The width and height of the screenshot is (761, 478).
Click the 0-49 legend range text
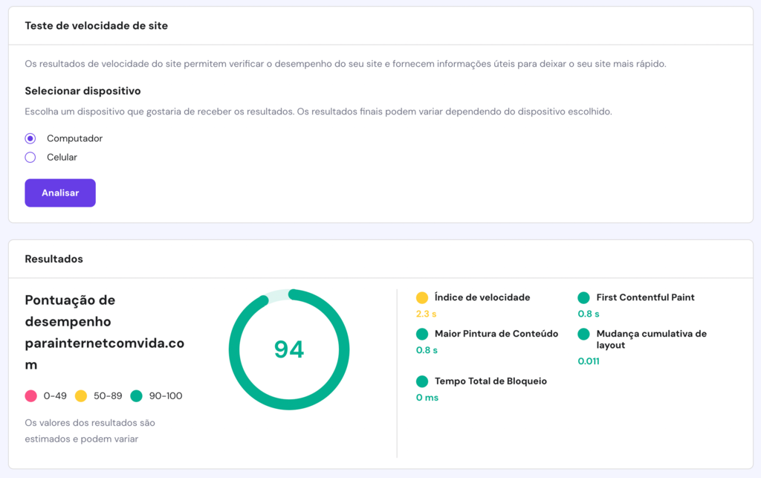[x=55, y=396]
